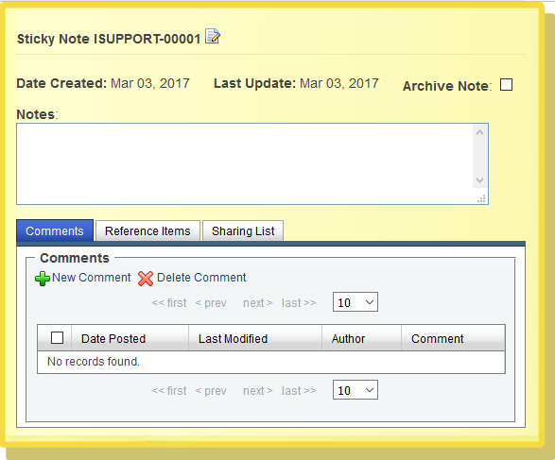Open the Reference Items tab
Image resolution: width=555 pixels, height=460 pixels.
(147, 230)
